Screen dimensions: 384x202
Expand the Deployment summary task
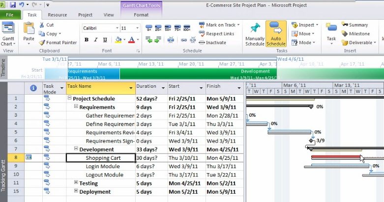(x=76, y=191)
